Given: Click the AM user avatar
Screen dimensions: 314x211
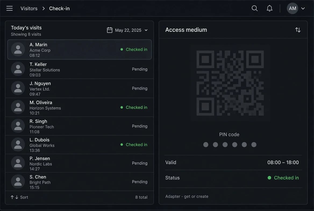Looking at the screenshot, I should (292, 8).
